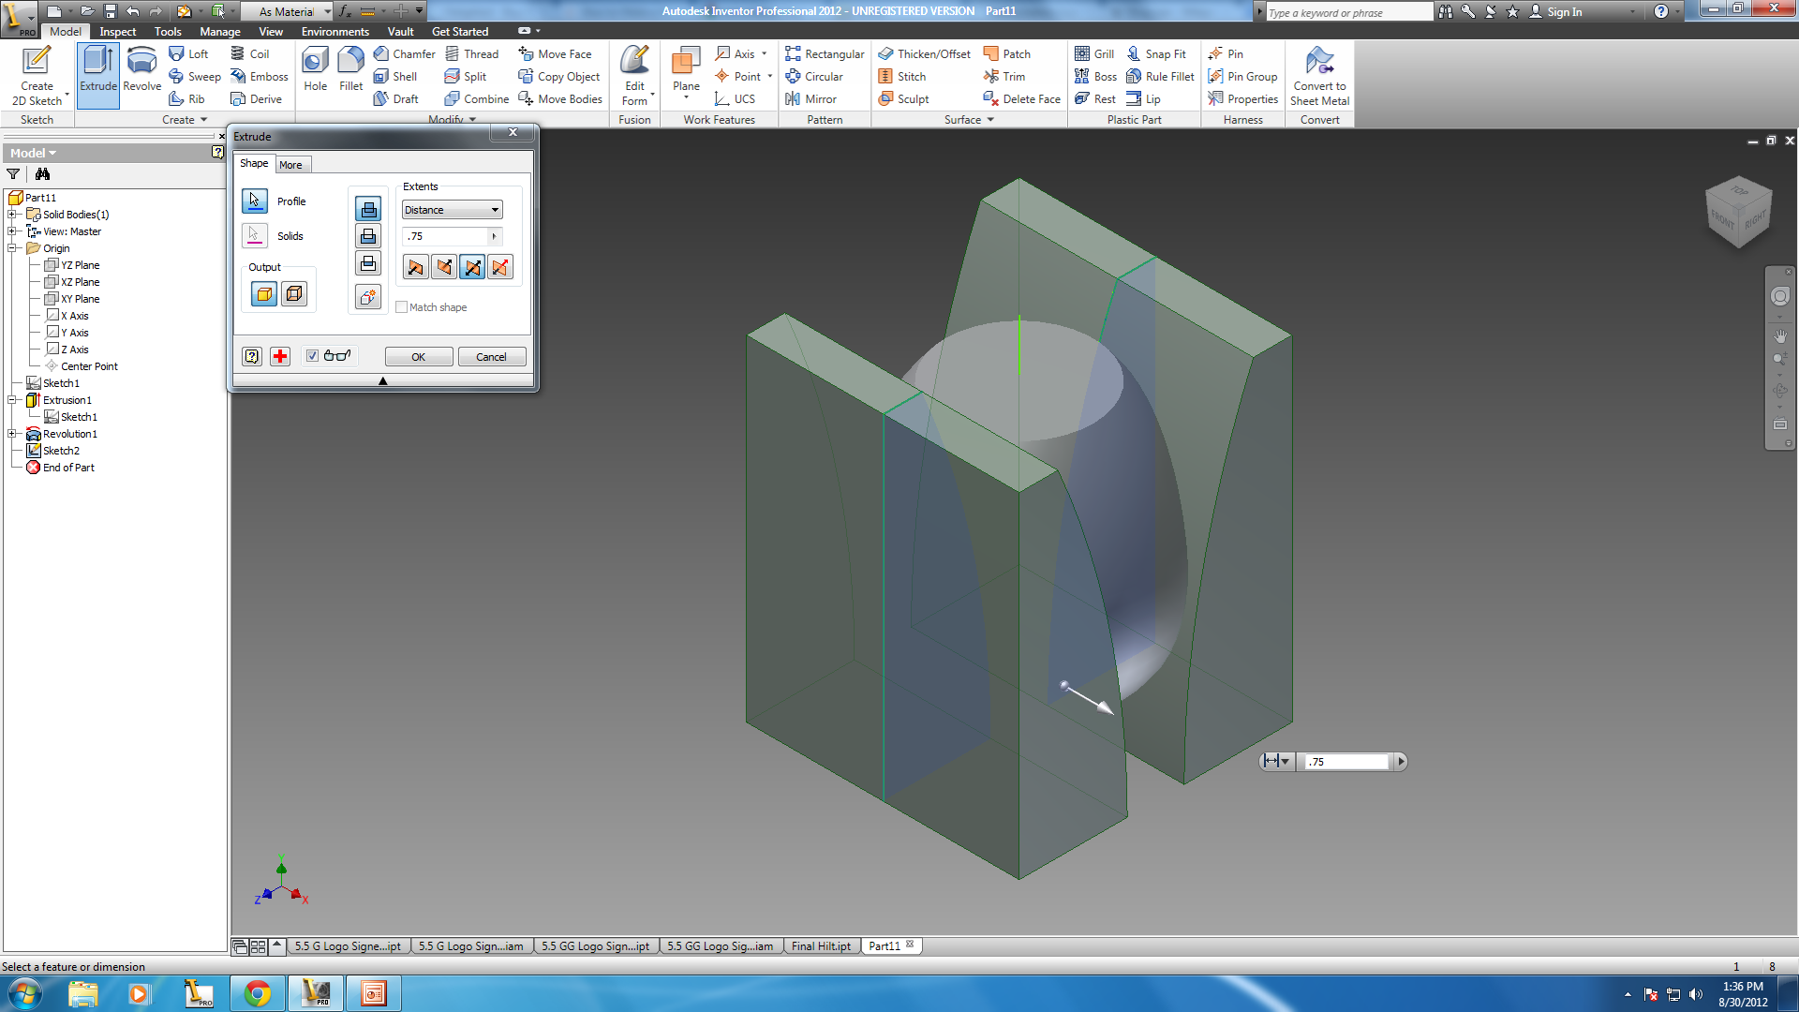Image resolution: width=1799 pixels, height=1012 pixels.
Task: Open Google Chrome from the taskbar
Action: tap(257, 993)
